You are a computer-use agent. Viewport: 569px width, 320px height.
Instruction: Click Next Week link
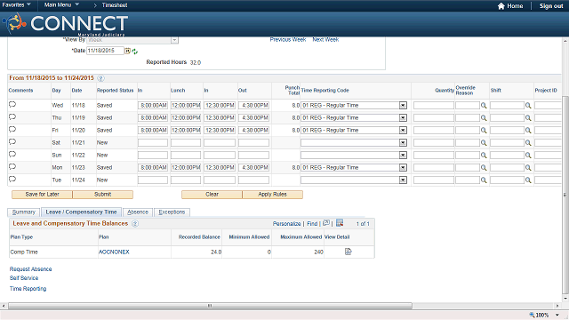tap(325, 39)
